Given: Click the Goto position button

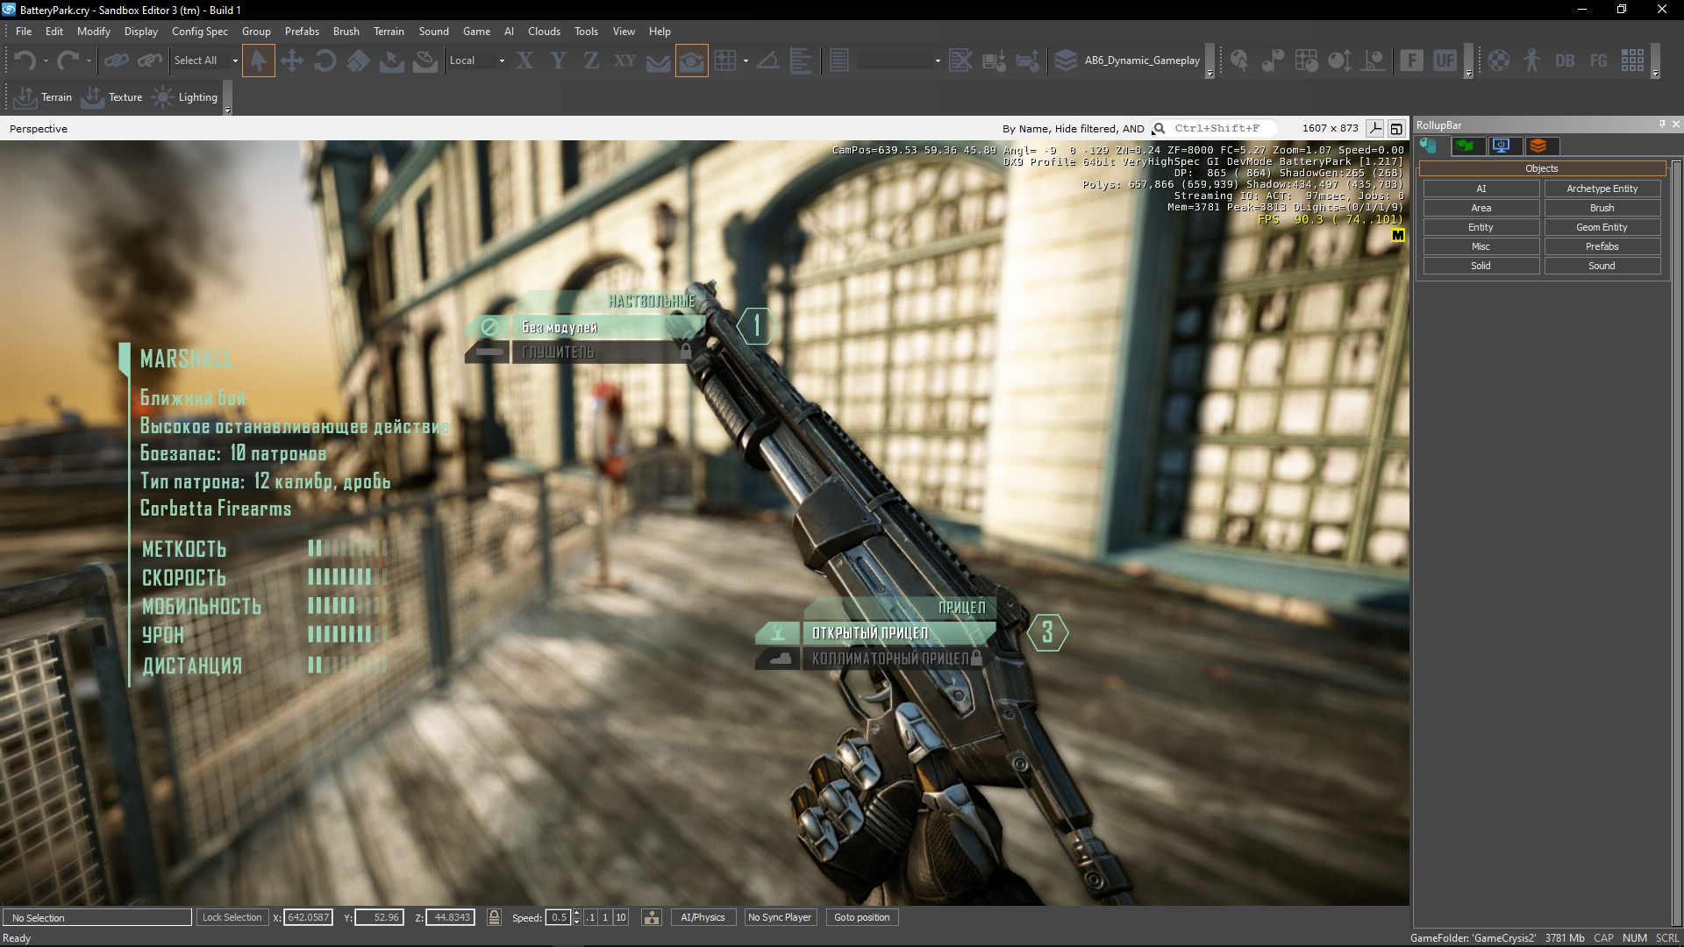Looking at the screenshot, I should [861, 917].
